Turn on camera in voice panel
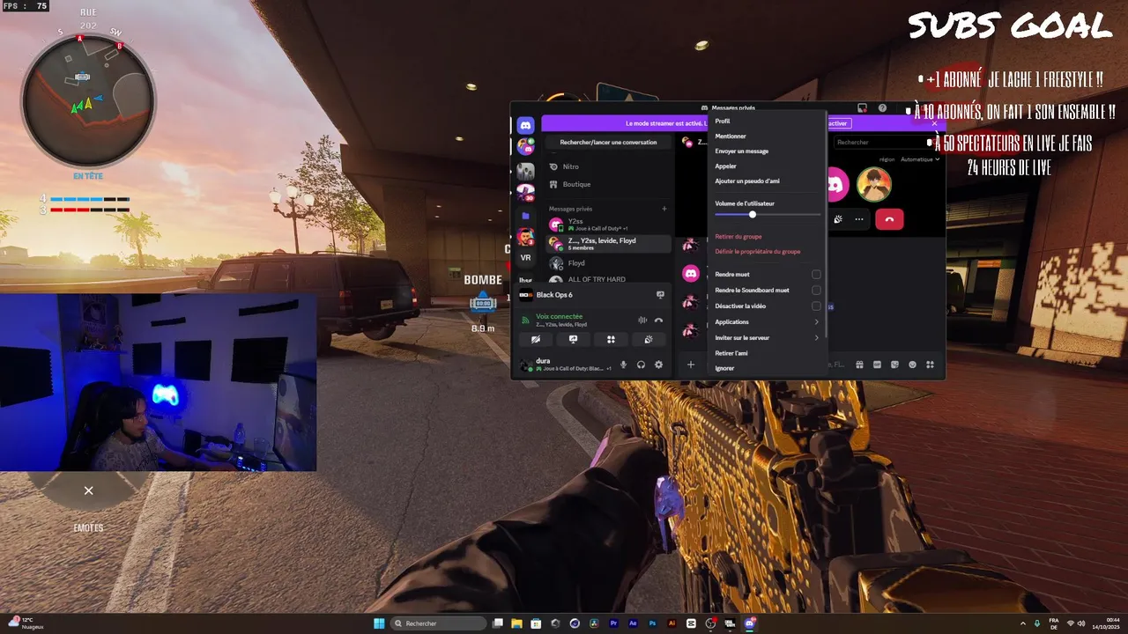This screenshot has height=634, width=1128. pos(536,339)
